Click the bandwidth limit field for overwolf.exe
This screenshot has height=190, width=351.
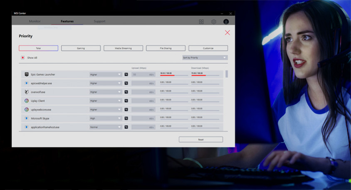[143, 92]
